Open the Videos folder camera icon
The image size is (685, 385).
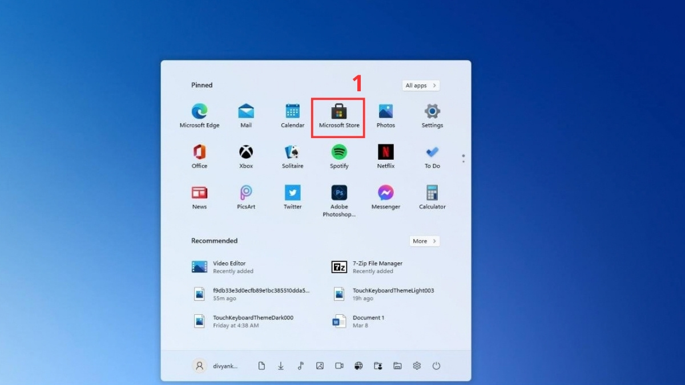tap(340, 366)
